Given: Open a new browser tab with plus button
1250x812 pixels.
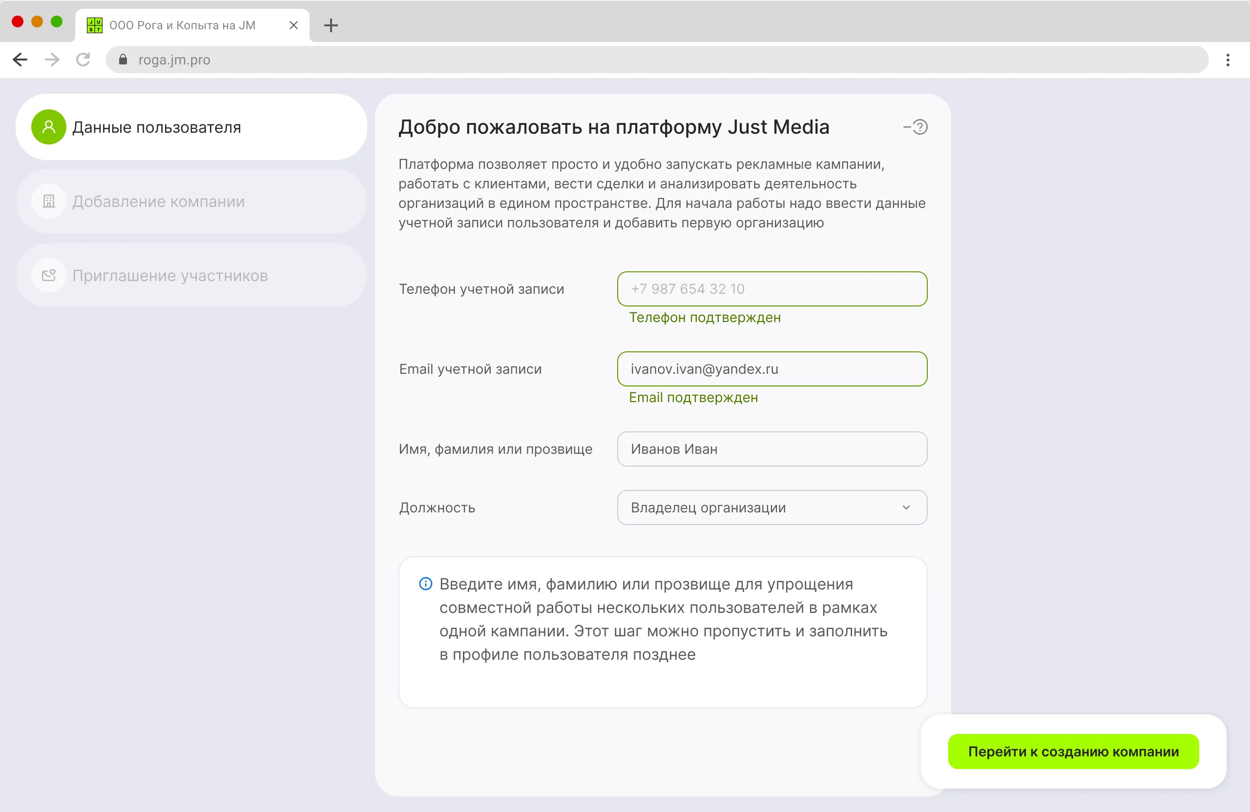Looking at the screenshot, I should coord(331,25).
